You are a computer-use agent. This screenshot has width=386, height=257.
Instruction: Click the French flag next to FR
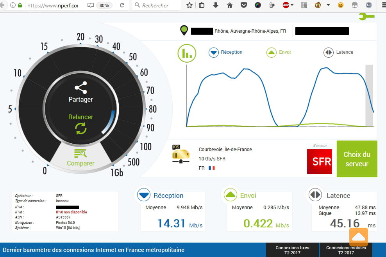212,168
